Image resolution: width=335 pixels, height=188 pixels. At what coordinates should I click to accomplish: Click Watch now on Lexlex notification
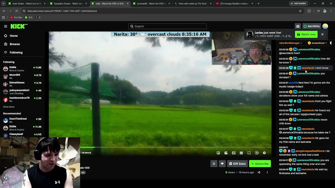pos(306,34)
